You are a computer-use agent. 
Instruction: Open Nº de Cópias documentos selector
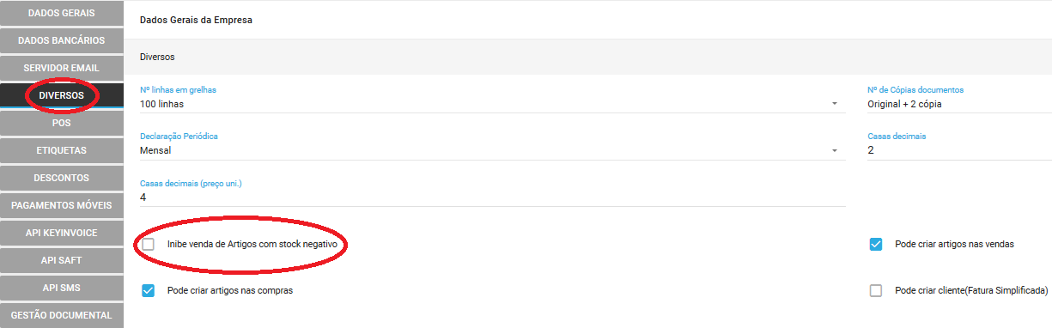tap(959, 104)
